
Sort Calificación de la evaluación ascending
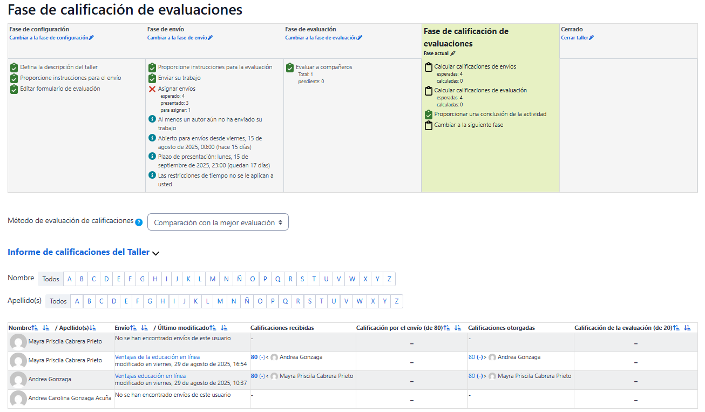(676, 328)
